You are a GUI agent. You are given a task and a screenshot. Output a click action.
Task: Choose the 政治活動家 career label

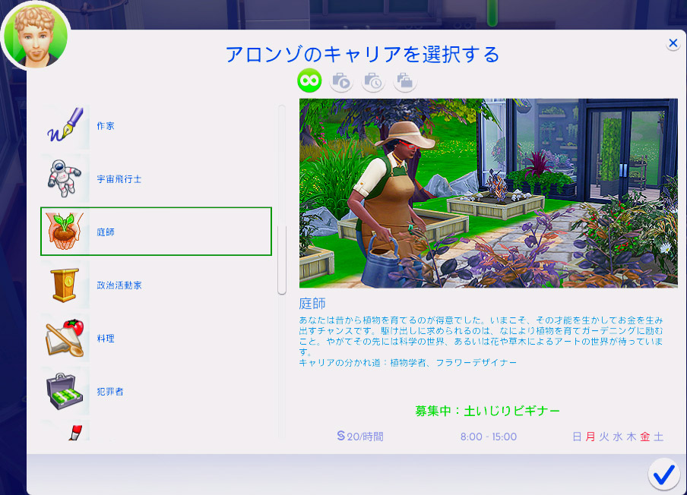119,285
